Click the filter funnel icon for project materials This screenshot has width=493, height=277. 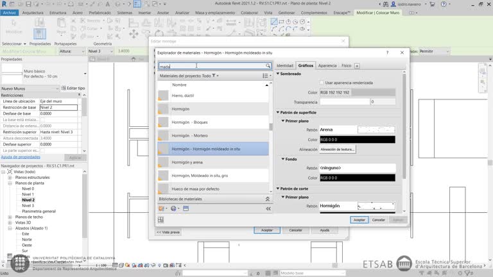[214, 76]
